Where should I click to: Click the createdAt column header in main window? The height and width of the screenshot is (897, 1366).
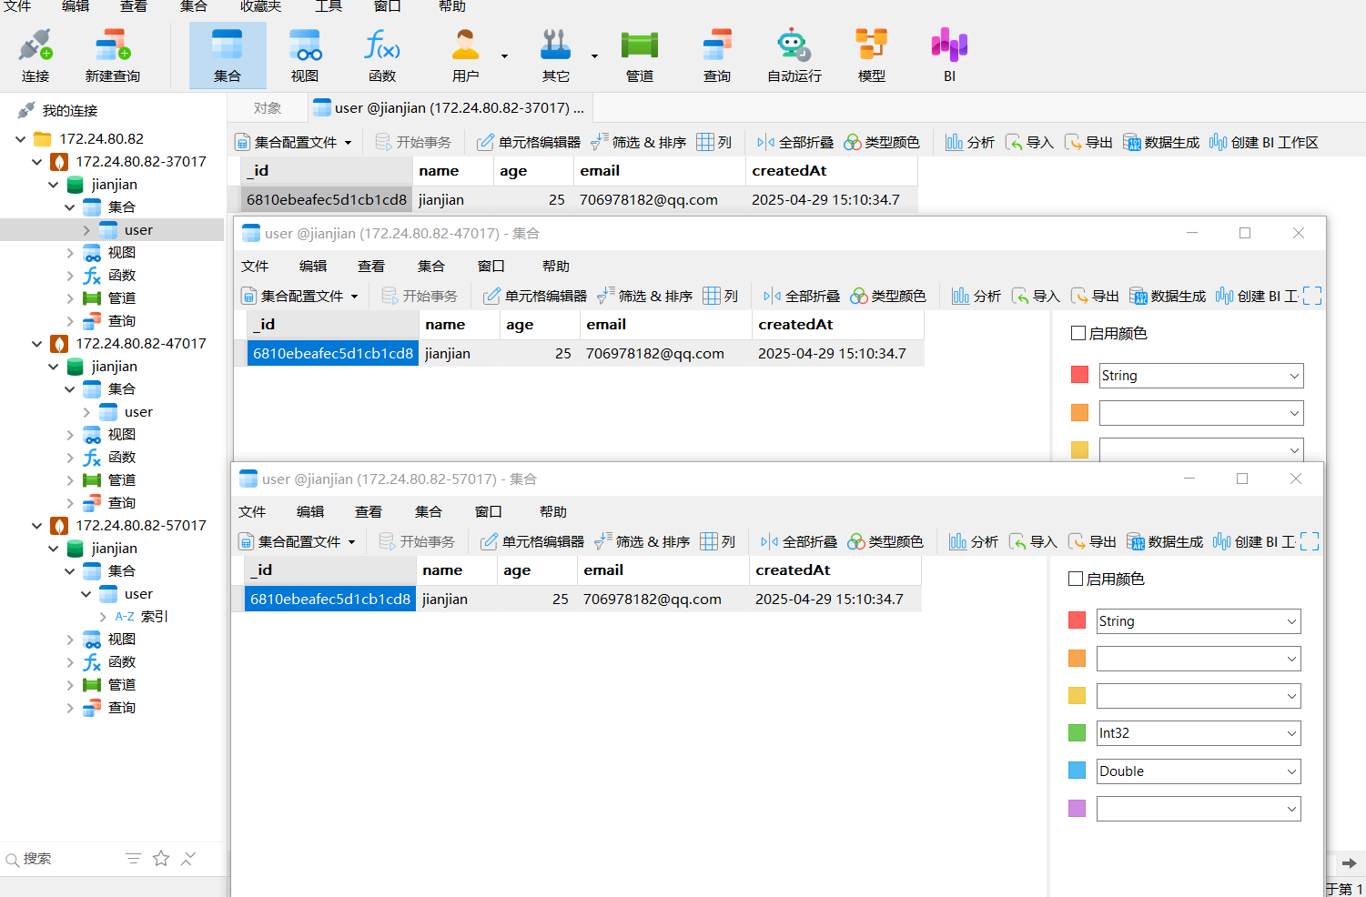tap(831, 171)
